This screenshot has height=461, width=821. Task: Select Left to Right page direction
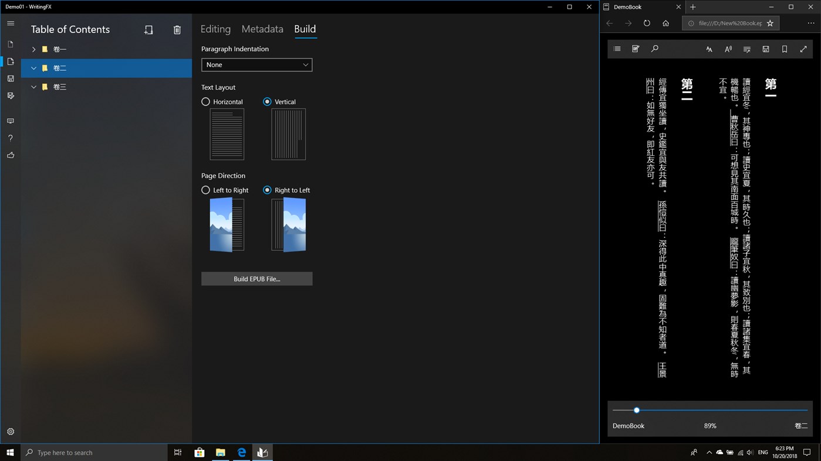tap(205, 190)
